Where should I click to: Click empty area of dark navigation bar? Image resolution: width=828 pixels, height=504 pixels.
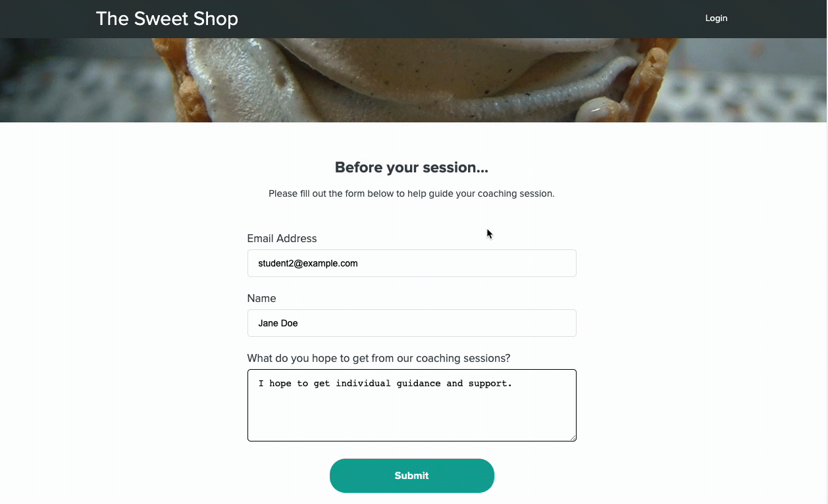coord(461,18)
